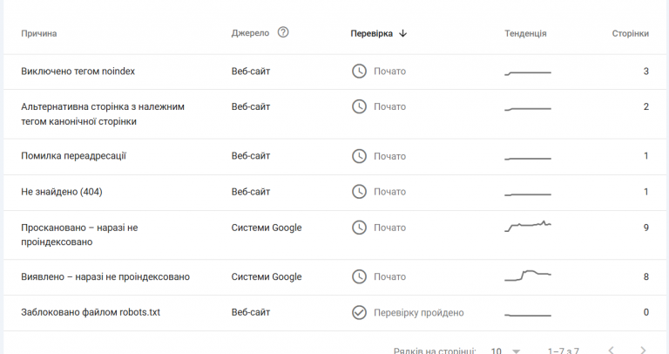Toggle sort arrow beside Перевірка header
The width and height of the screenshot is (669, 354).
tap(402, 33)
